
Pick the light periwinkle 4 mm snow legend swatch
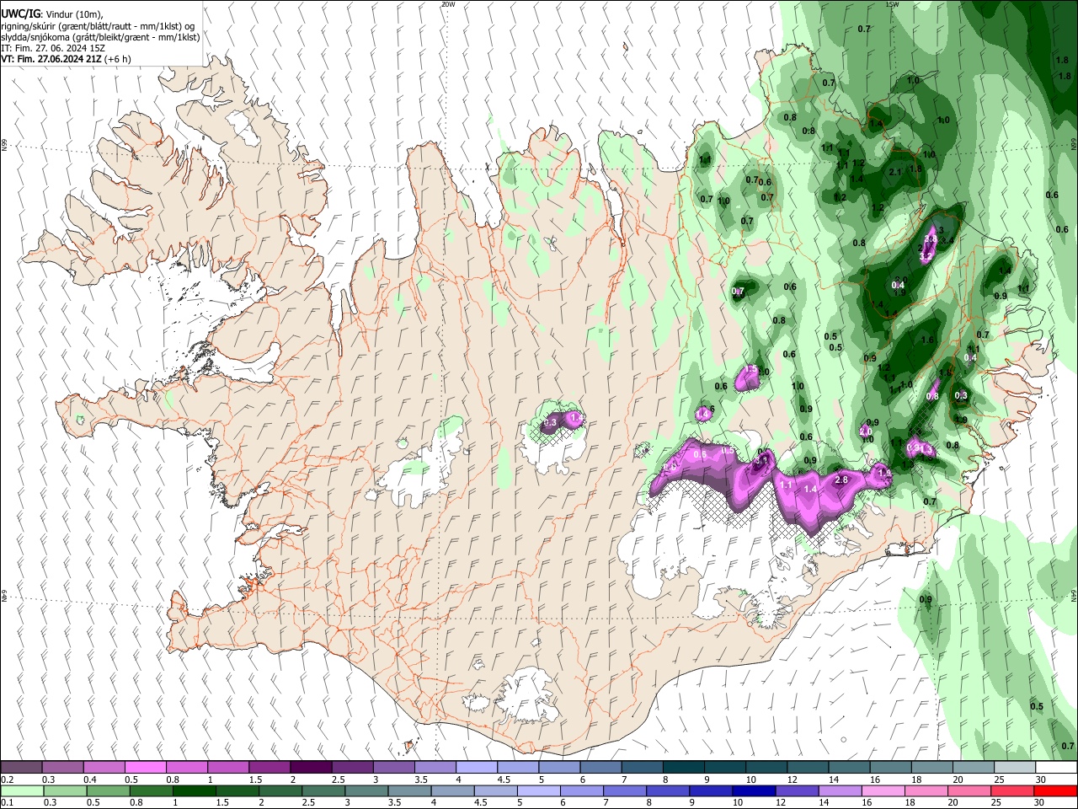(477, 768)
